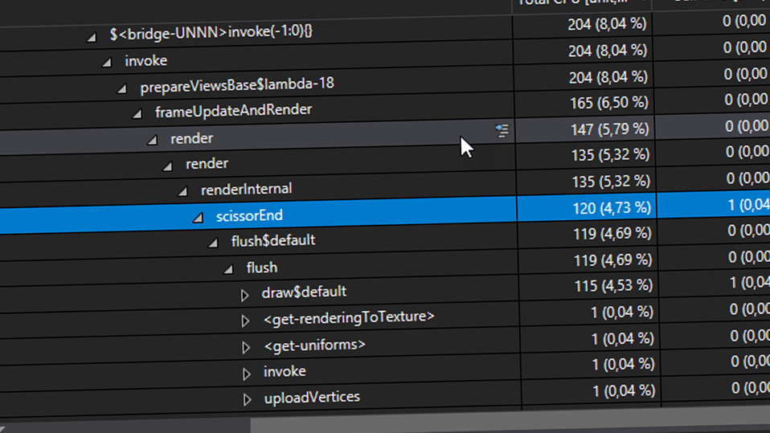Click the 165 (6,50 %) CPU value
The image size is (770, 433).
point(609,103)
